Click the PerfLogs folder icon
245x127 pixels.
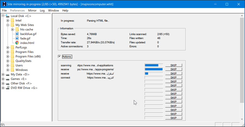(12, 47)
